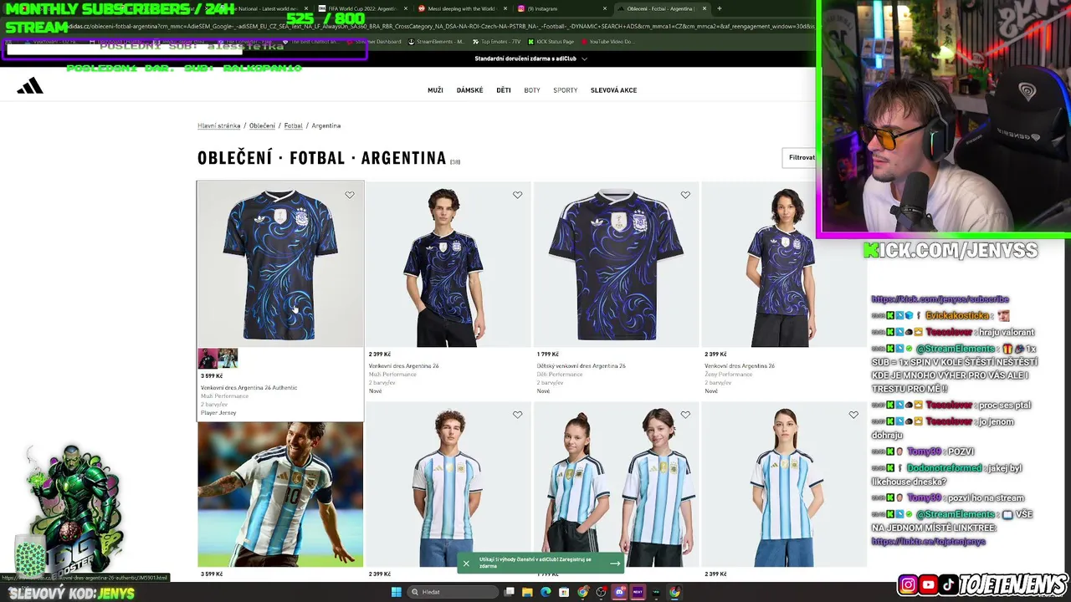Switch to the National - Latest world news tab
This screenshot has height=602, width=1071.
[263, 8]
